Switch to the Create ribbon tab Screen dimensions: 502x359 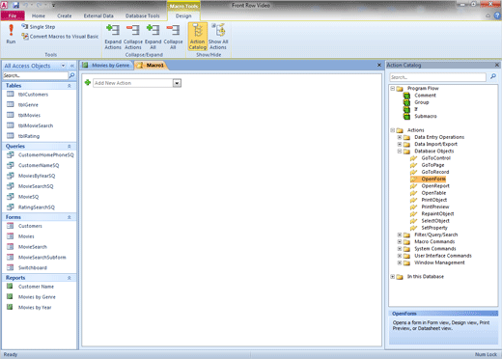tap(65, 15)
